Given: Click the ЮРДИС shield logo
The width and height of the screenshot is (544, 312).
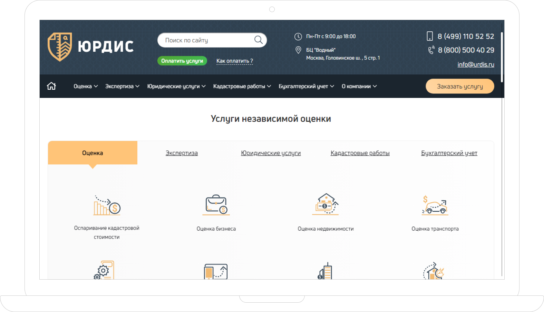Looking at the screenshot, I should pos(60,47).
